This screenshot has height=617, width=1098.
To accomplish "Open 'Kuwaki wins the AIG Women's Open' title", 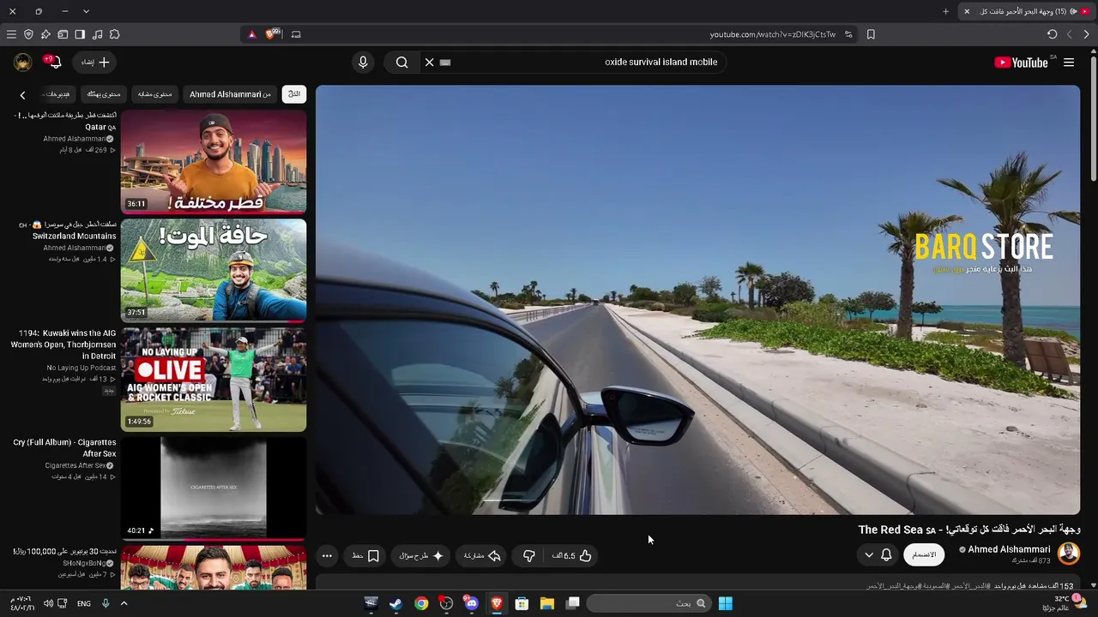I will click(63, 344).
